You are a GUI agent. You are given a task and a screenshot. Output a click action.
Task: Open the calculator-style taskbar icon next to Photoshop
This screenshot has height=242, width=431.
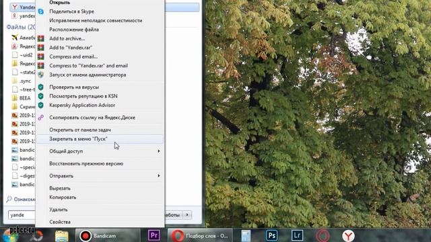coord(246,236)
